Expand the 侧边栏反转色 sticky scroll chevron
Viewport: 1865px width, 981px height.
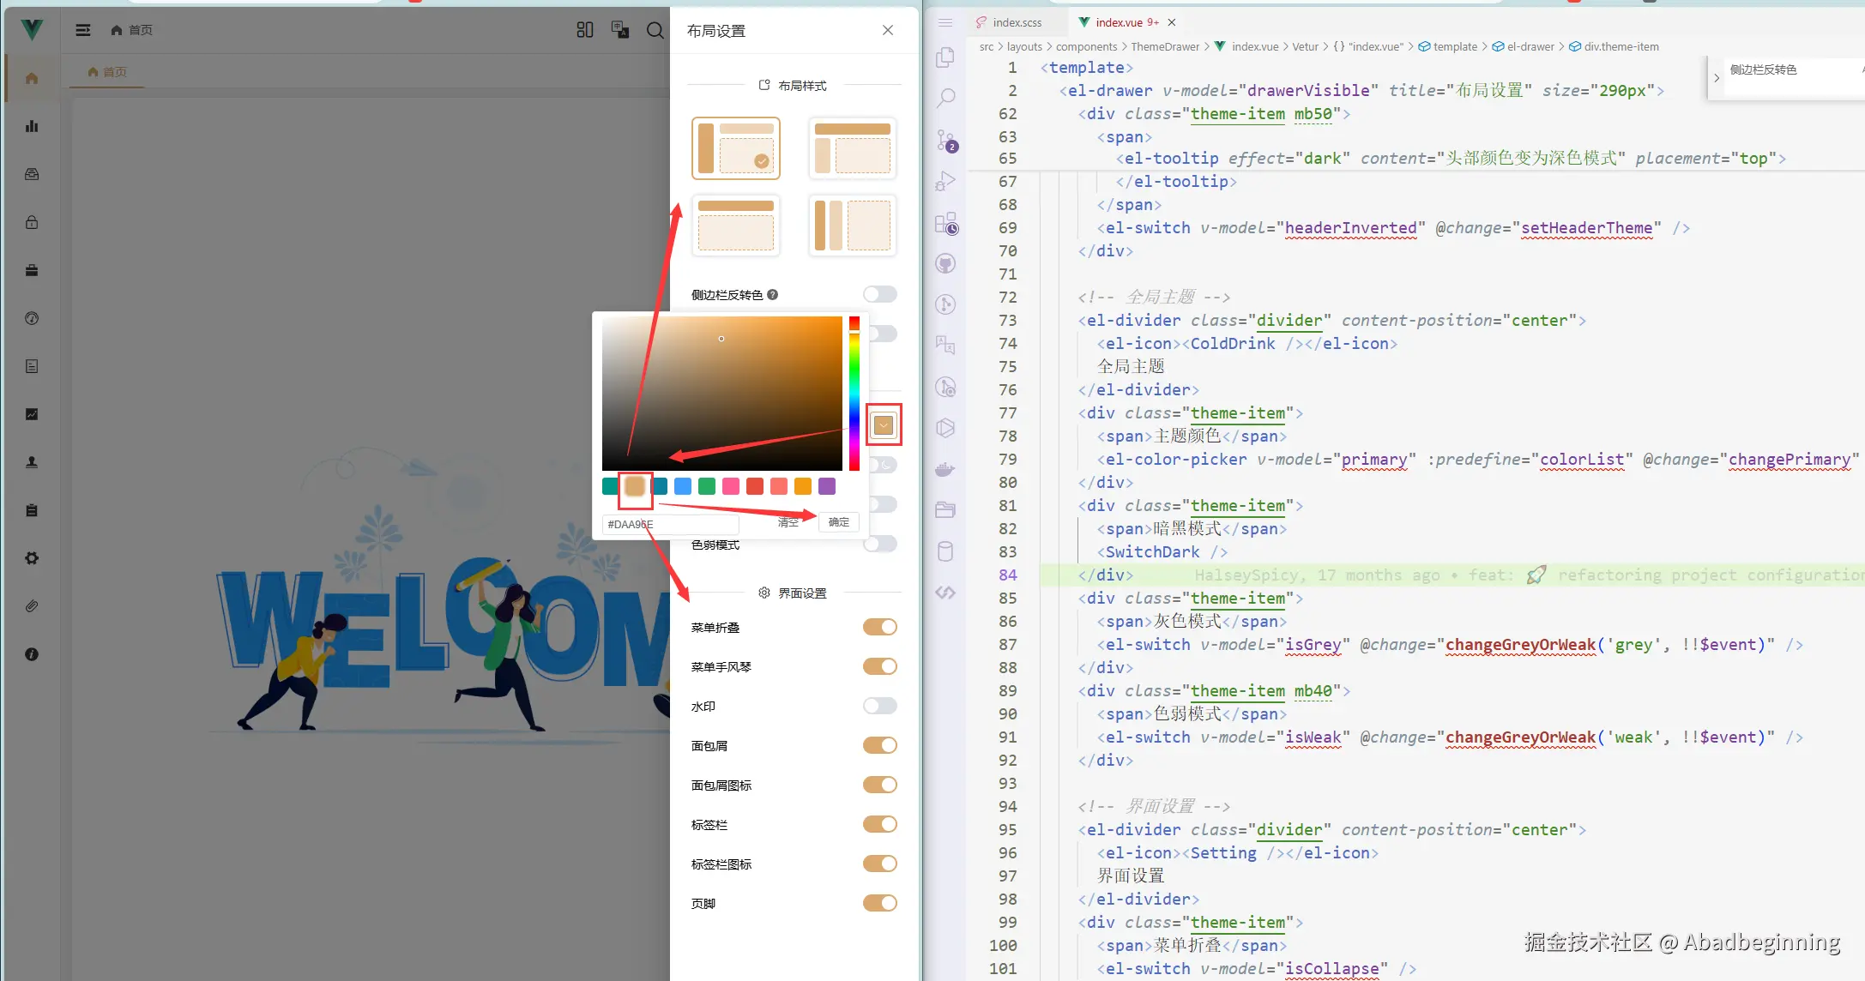tap(1716, 78)
